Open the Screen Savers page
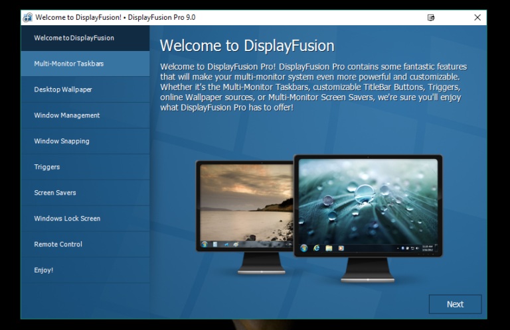510x330 pixels. tap(85, 193)
